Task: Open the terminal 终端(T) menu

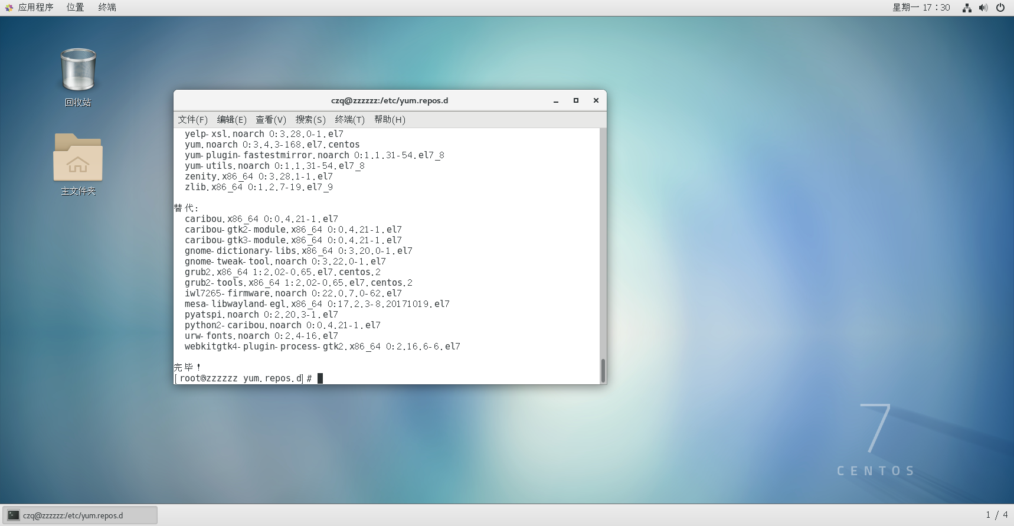Action: 350,120
